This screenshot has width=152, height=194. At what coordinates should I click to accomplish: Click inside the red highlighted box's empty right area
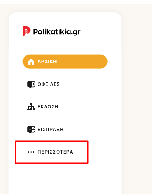pyautogui.click(x=80, y=152)
